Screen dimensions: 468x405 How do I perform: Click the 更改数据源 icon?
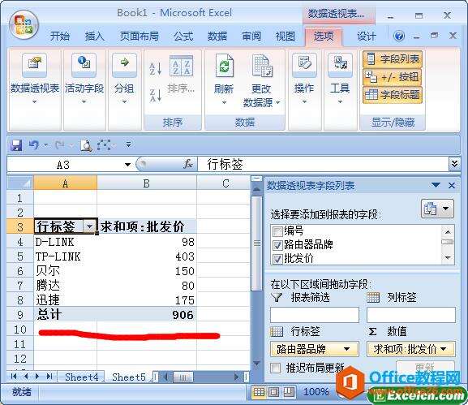pos(262,66)
